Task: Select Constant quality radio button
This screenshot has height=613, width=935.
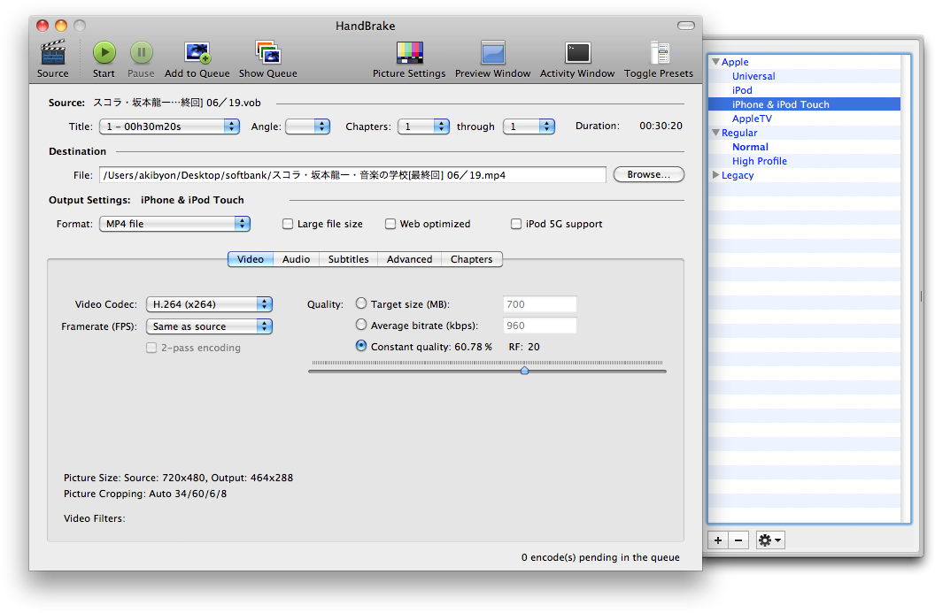Action: (x=360, y=346)
